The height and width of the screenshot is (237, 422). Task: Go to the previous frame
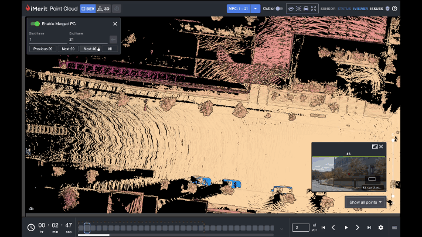pos(333,228)
